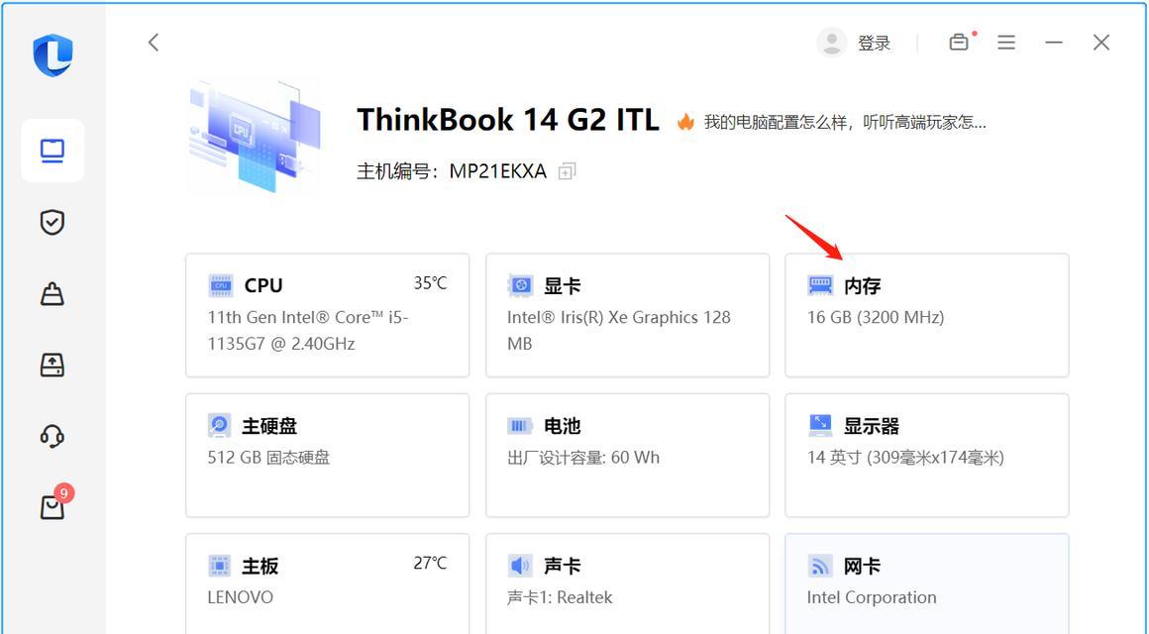The image size is (1149, 634).
Task: Click the 16 GB (3200 MHz) text
Action: tap(876, 317)
